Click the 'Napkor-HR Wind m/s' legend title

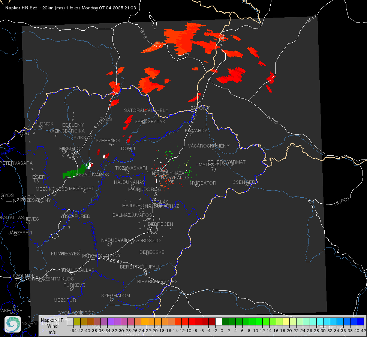[x=52, y=326]
